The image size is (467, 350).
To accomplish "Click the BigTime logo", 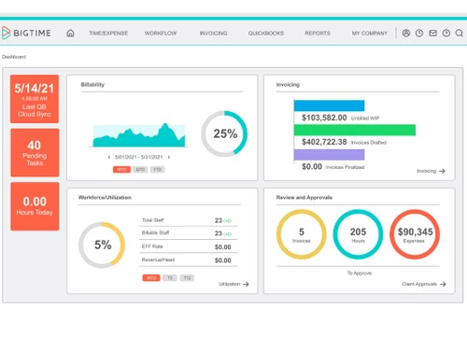I will point(26,33).
